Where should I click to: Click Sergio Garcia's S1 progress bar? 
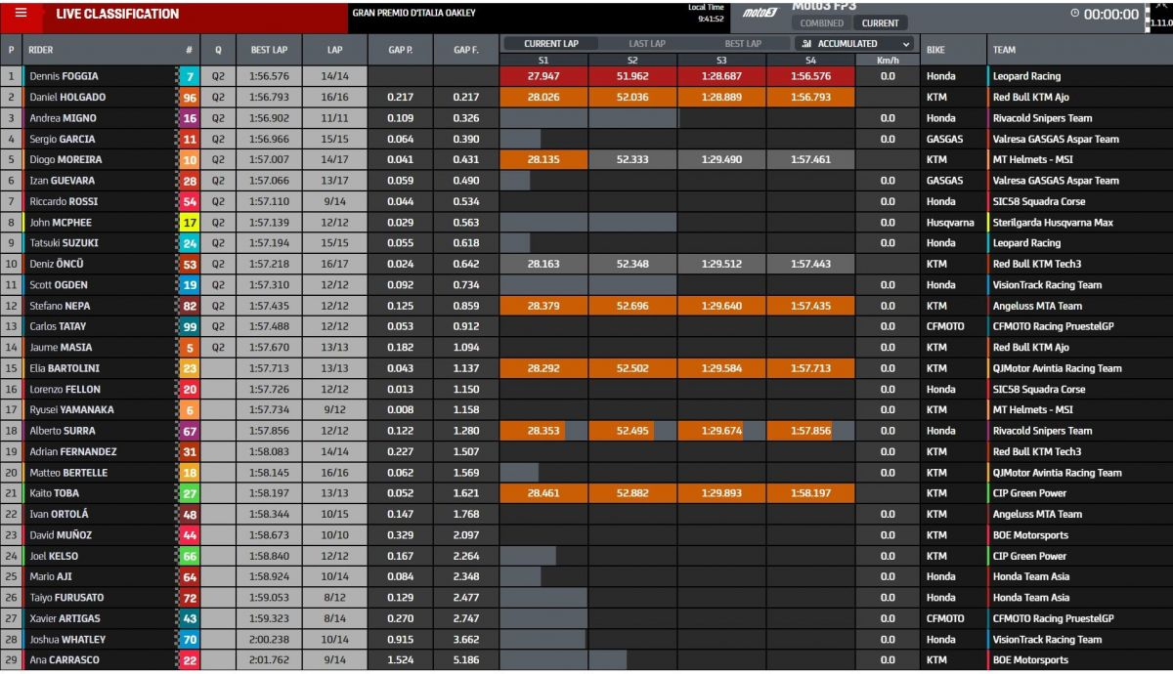click(x=520, y=139)
